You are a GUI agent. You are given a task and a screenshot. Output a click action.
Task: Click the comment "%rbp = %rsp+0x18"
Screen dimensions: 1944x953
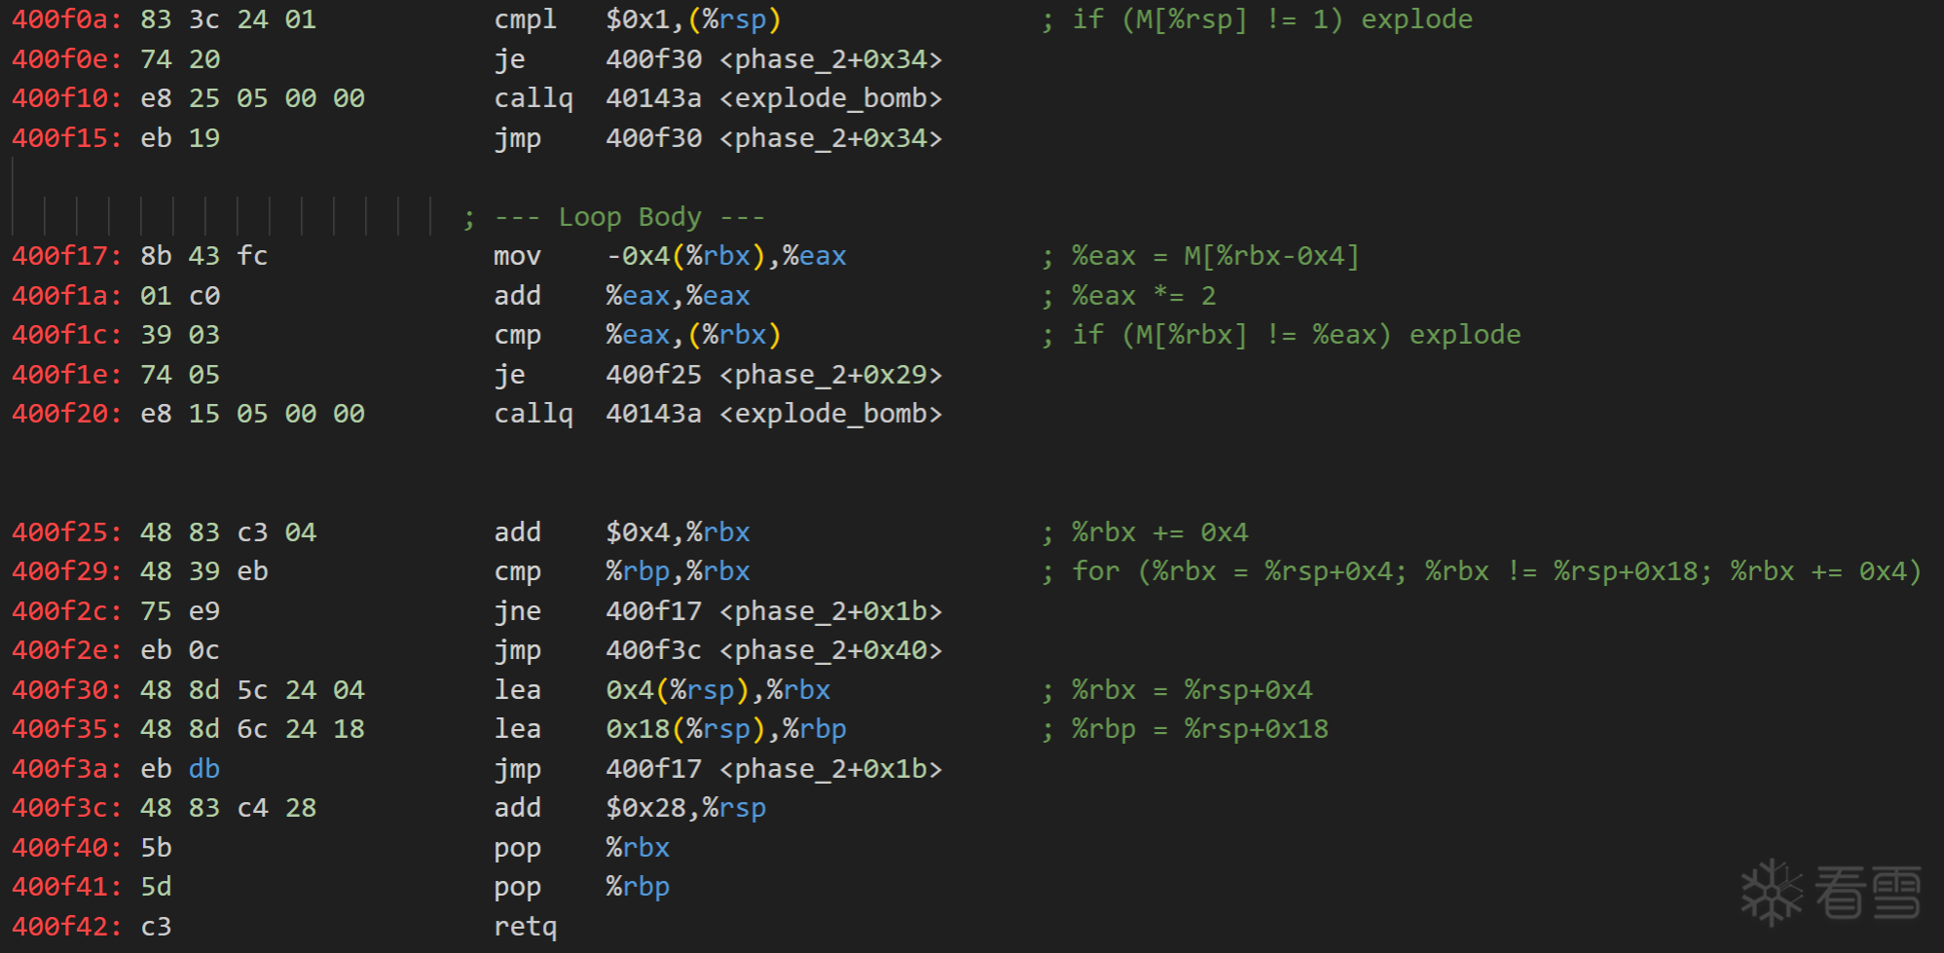click(x=1199, y=729)
